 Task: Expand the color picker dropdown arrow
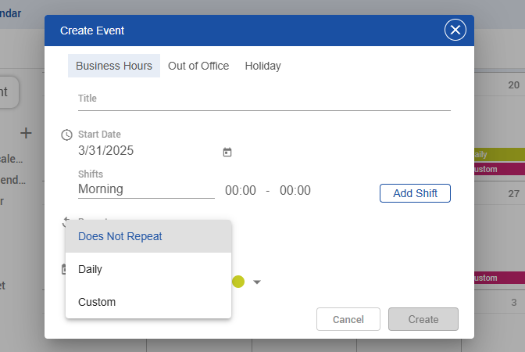coord(257,282)
